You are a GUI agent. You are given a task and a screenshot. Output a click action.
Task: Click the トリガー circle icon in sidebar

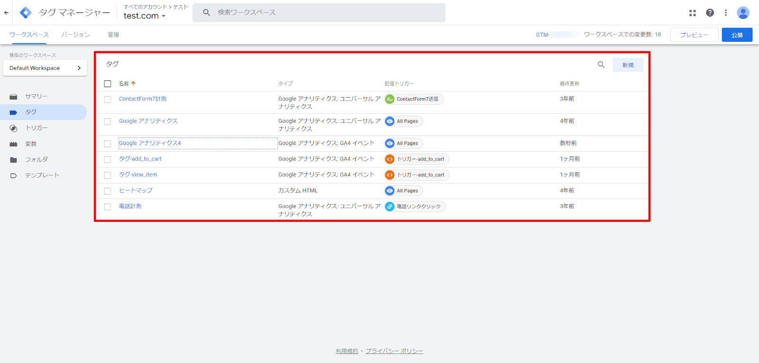click(13, 128)
